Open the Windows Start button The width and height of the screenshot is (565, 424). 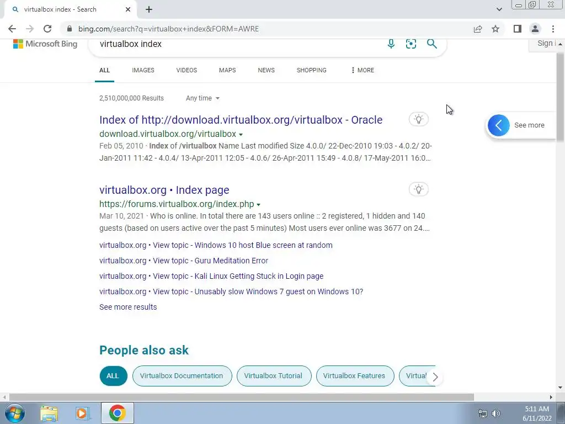(14, 413)
